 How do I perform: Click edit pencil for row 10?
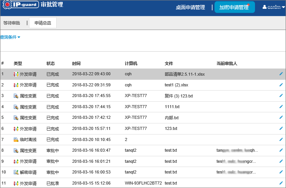[x=281, y=172]
